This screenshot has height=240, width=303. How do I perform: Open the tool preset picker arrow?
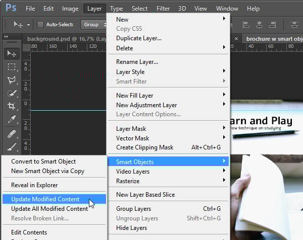point(29,25)
